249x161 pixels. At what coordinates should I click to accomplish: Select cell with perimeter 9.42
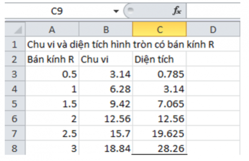106,103
